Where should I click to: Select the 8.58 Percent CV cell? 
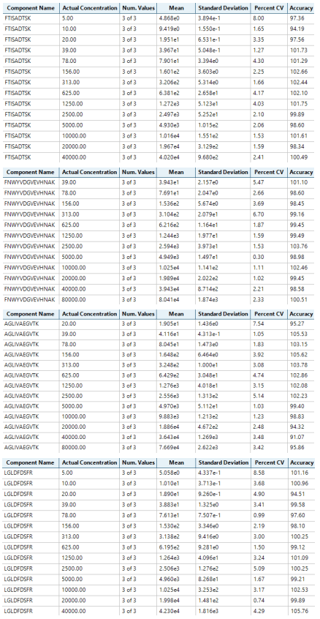pos(269,473)
